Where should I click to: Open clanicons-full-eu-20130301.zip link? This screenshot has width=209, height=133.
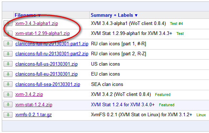click(46, 74)
